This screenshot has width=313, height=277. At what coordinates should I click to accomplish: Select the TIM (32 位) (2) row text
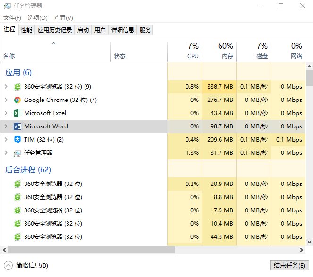[44, 140]
